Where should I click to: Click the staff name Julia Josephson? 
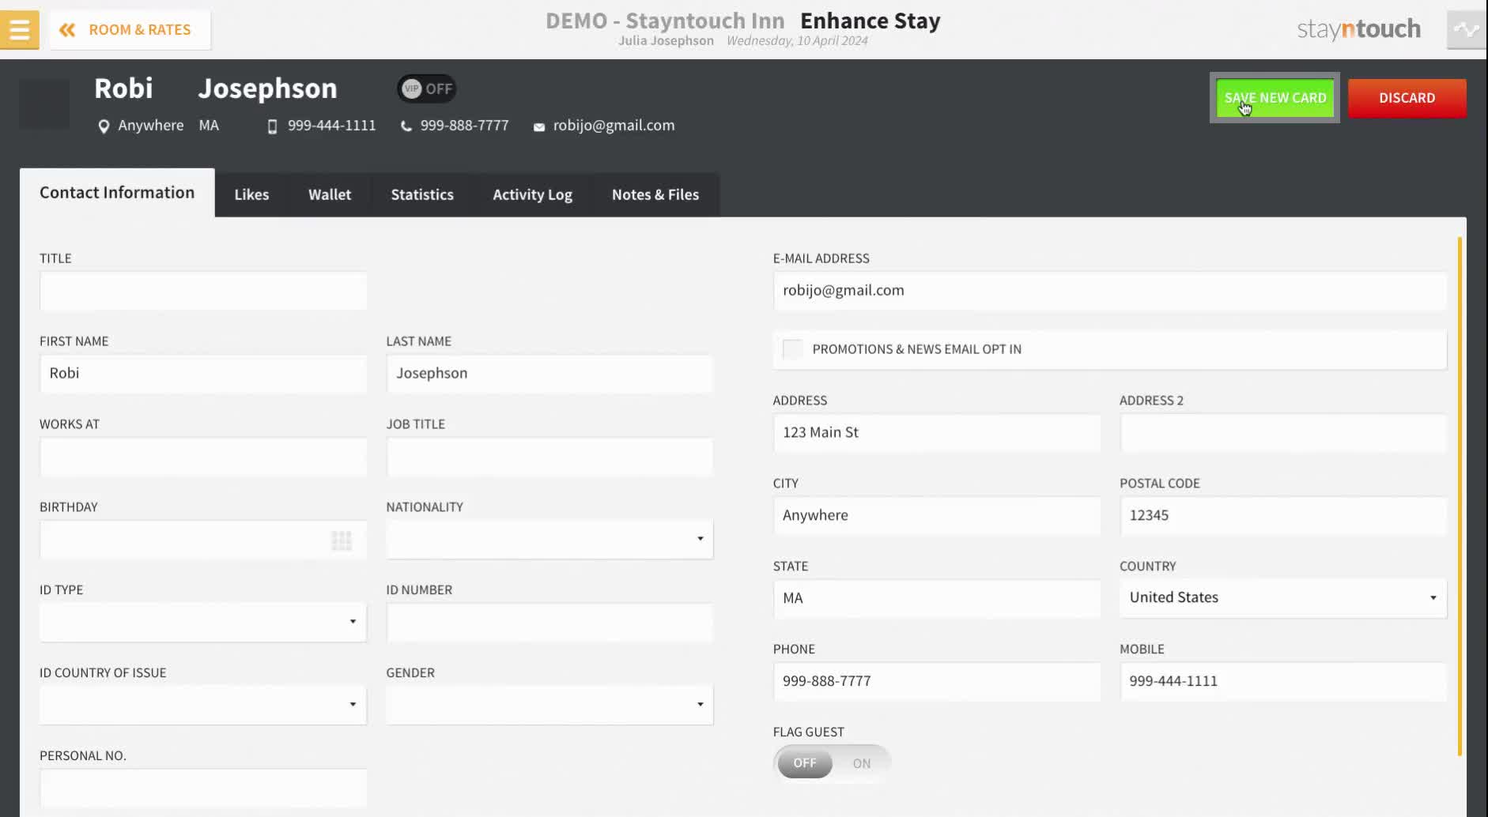(x=666, y=41)
